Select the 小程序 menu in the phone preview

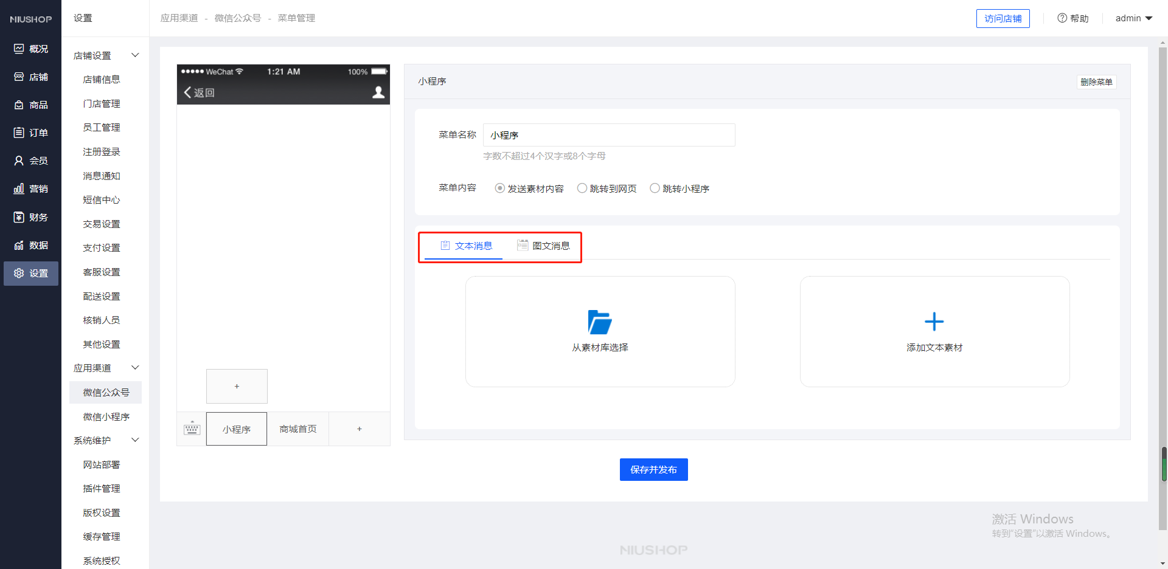point(237,429)
